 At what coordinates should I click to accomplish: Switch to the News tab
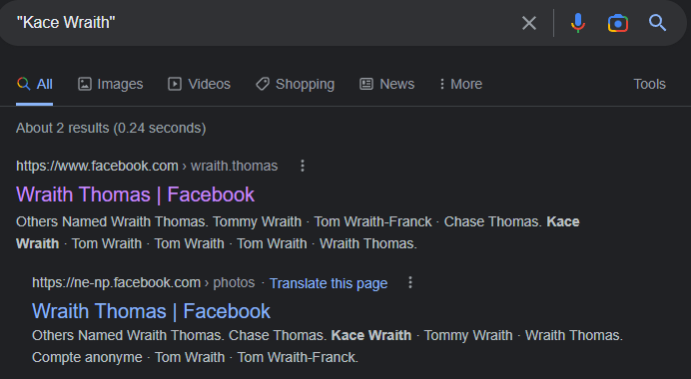tap(386, 84)
